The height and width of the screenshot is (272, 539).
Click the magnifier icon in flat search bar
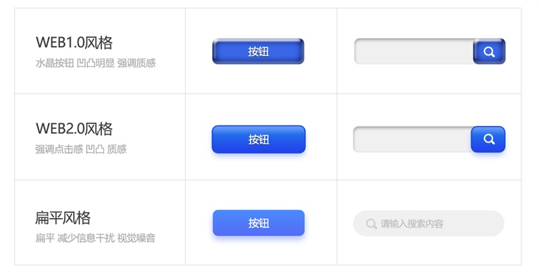click(371, 224)
